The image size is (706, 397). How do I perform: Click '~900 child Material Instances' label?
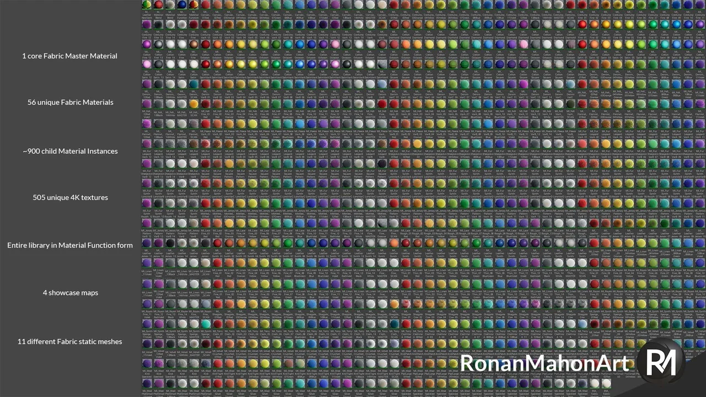[70, 151]
